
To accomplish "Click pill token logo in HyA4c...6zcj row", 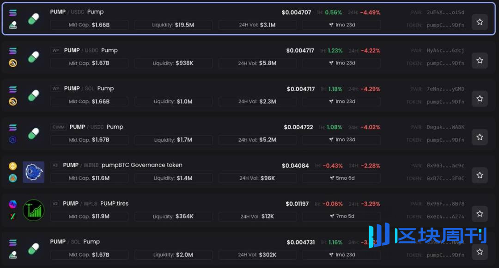I will pos(33,57).
